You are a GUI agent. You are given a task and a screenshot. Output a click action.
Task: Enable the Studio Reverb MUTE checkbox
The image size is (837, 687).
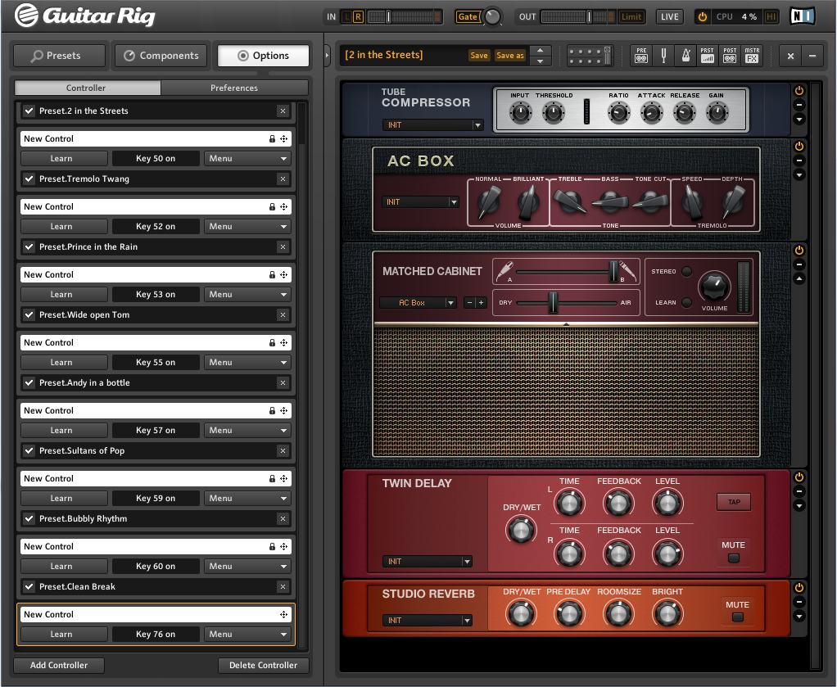pos(738,617)
